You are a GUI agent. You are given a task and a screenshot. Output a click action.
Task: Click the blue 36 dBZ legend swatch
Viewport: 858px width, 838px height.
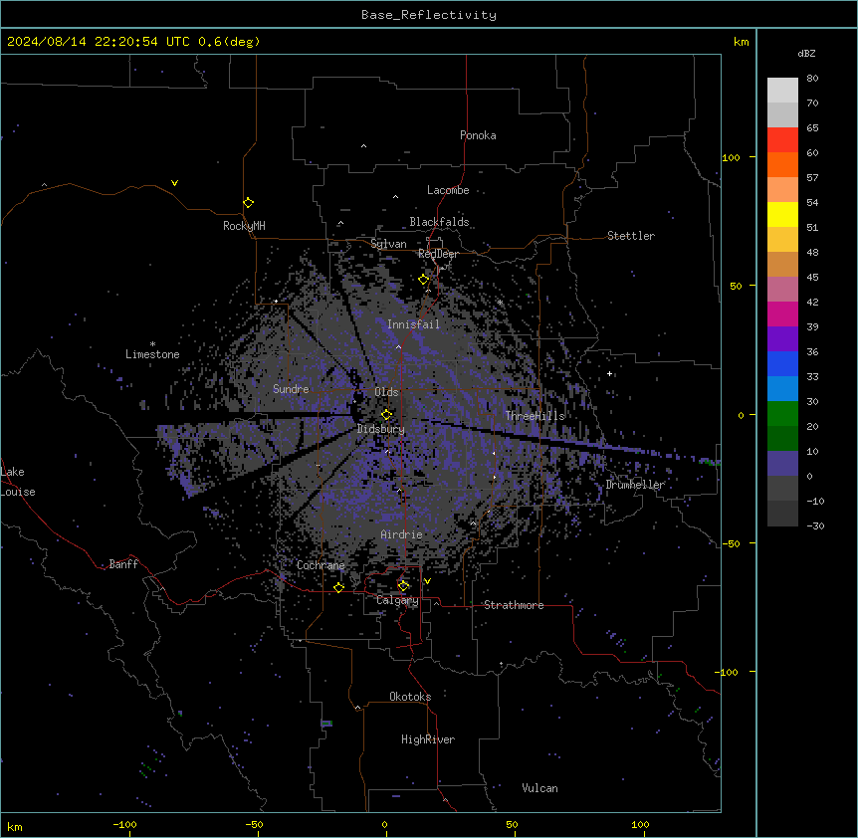point(782,363)
